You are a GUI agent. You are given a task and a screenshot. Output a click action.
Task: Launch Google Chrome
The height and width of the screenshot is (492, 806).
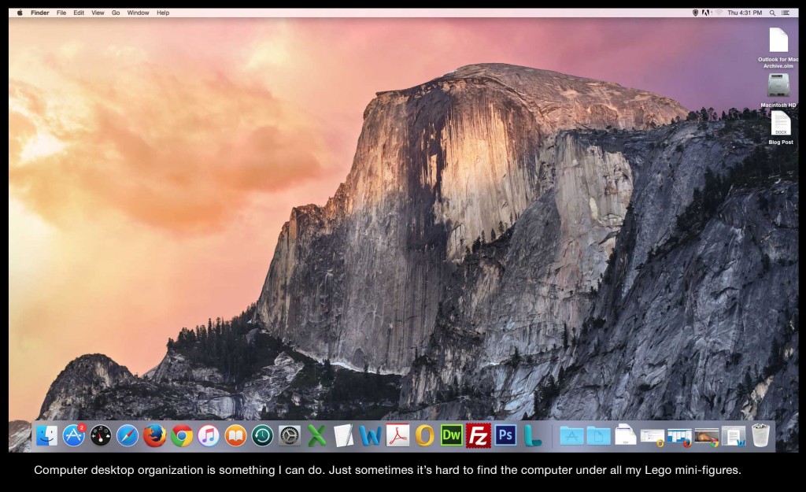point(182,434)
